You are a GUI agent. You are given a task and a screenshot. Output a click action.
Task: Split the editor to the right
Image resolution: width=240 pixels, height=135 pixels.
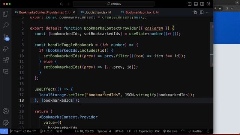point(202,12)
